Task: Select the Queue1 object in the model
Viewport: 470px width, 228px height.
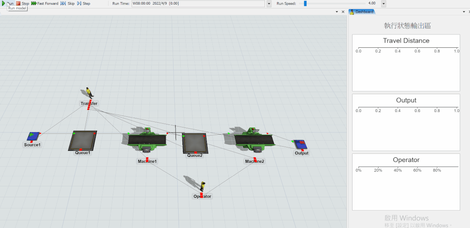Action: click(x=82, y=140)
